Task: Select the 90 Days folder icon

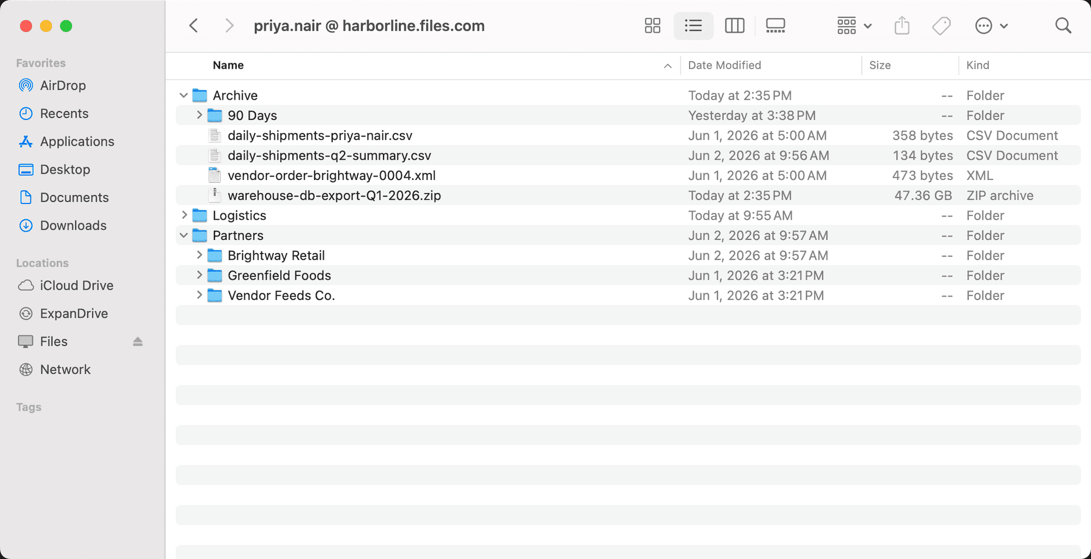Action: pyautogui.click(x=215, y=116)
